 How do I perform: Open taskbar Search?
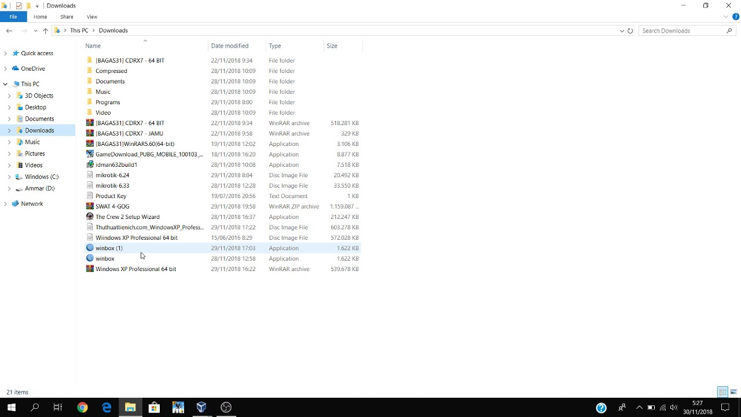[35, 407]
